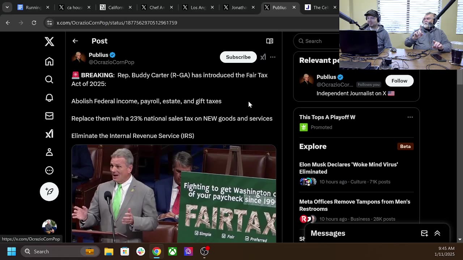Click page vertical scrollbar
Screen dimensions: 463x260
(460, 77)
